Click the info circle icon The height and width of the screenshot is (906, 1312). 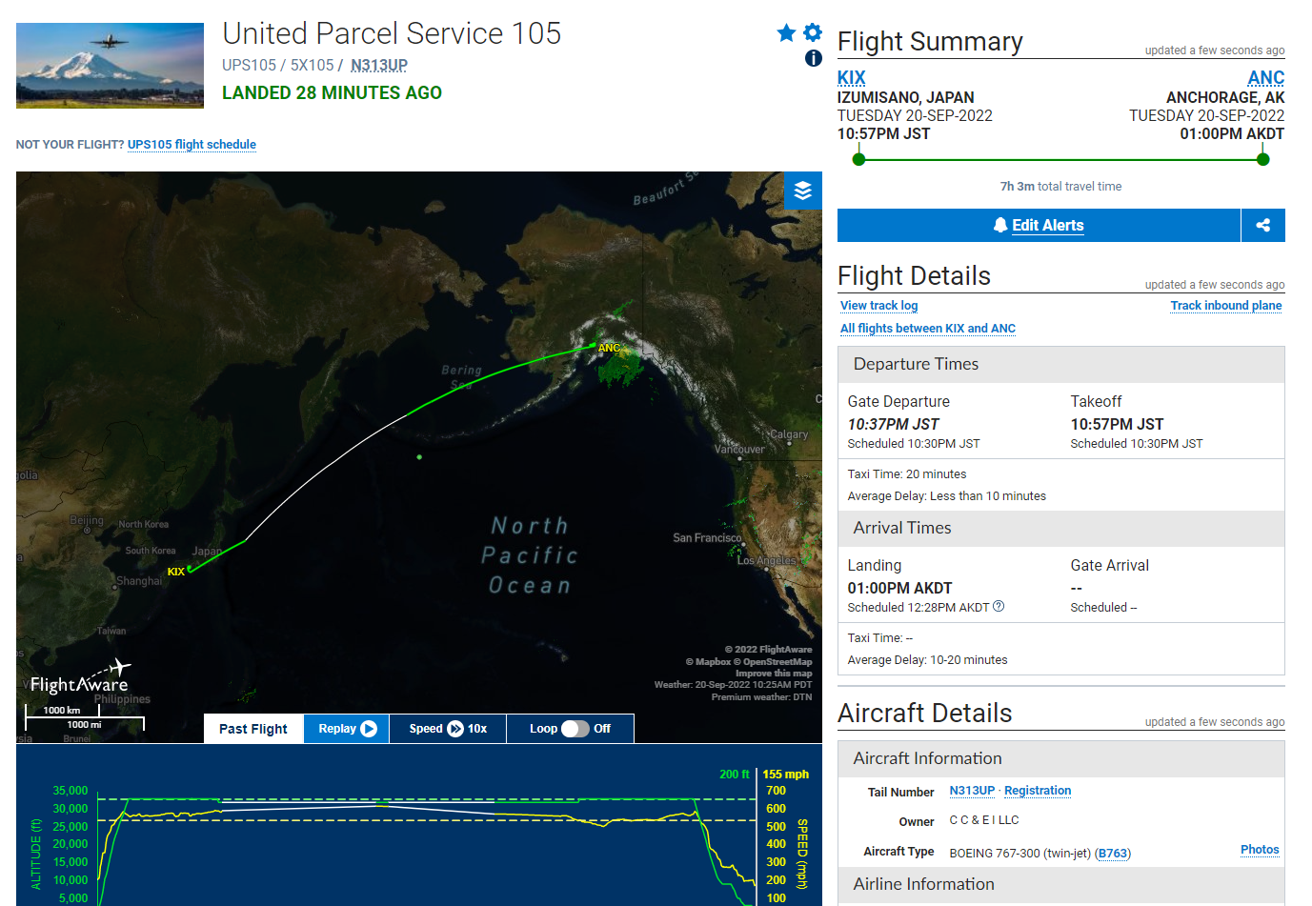point(814,58)
